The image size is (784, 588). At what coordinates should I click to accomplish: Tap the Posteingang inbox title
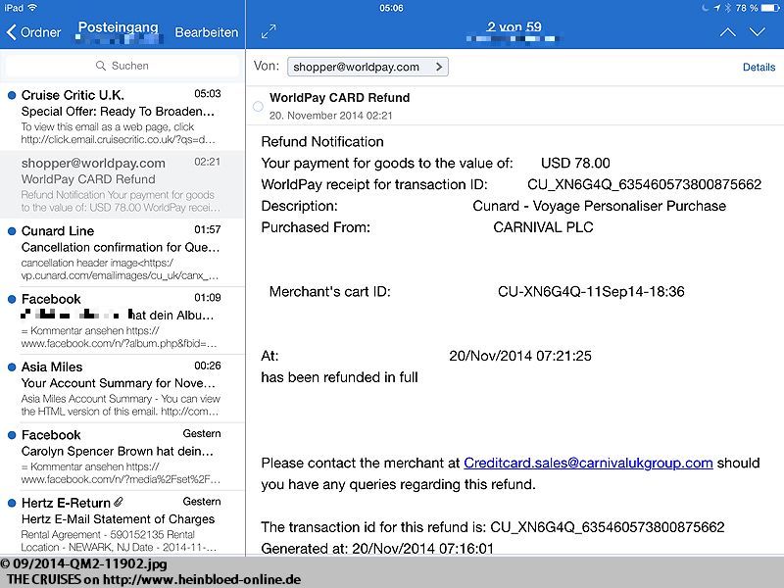click(x=119, y=27)
